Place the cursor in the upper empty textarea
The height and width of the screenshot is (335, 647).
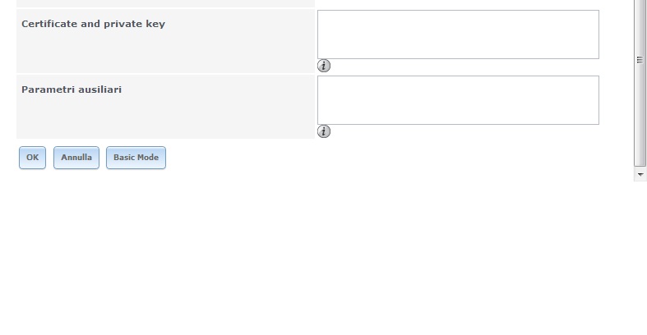click(458, 34)
